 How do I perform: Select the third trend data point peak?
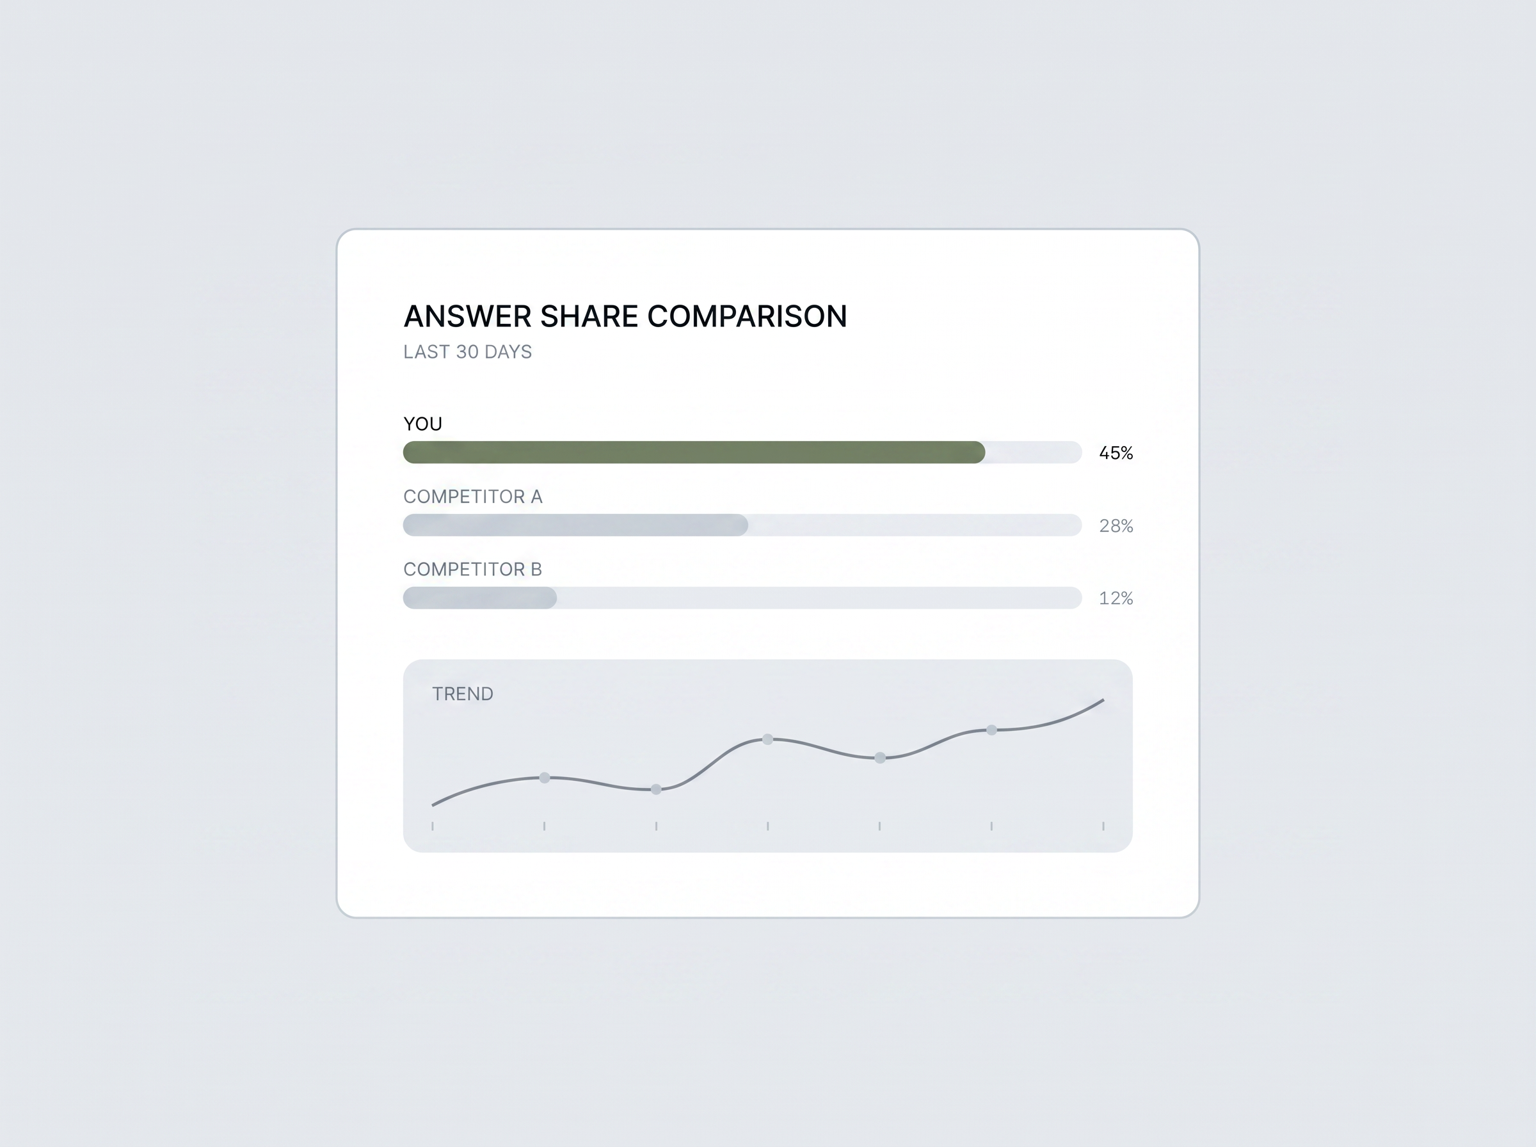767,739
